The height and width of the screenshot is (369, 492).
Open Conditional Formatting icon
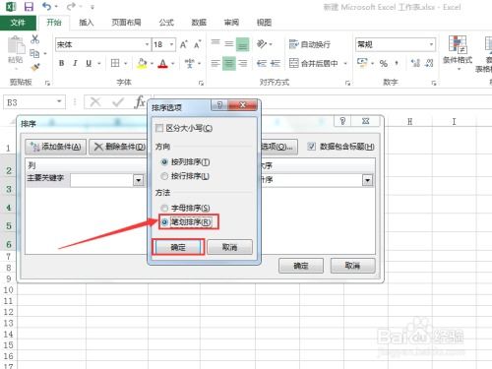coord(458,44)
